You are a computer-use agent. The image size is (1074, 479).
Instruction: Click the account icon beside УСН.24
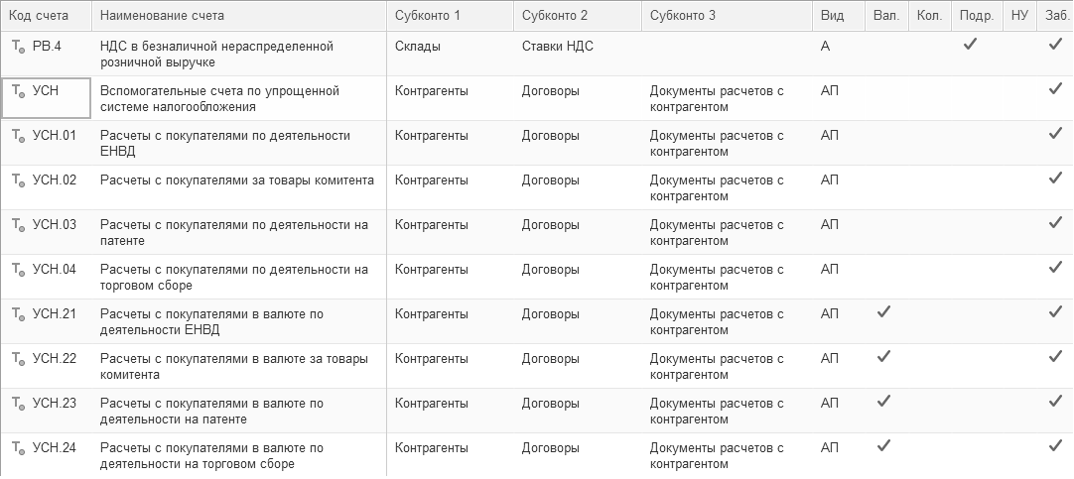[18, 448]
